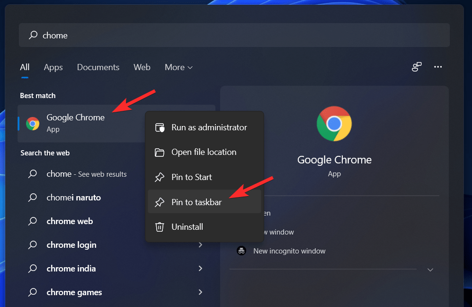Click the search icon beside 'chome - See web results'
The width and height of the screenshot is (472, 307).
click(x=33, y=174)
